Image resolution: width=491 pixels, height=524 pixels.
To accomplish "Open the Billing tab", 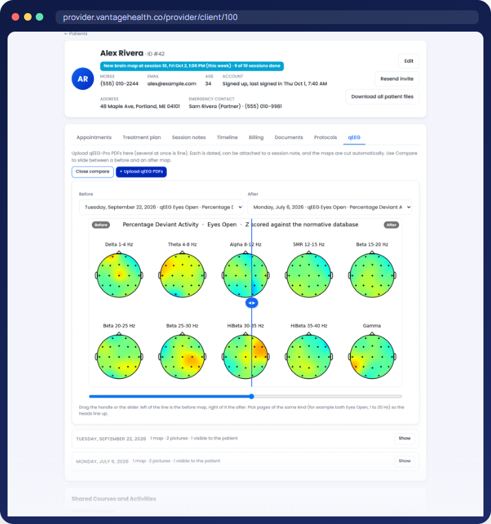I will 256,138.
